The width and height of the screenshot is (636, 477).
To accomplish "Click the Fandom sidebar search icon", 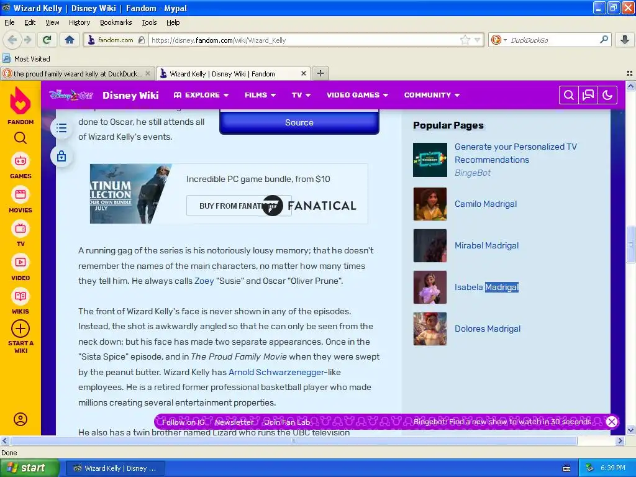I will click(x=20, y=139).
